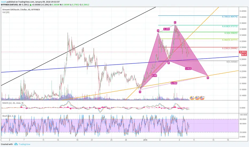
Task: Click date label 14 on the time axis
Action: pos(58,140)
